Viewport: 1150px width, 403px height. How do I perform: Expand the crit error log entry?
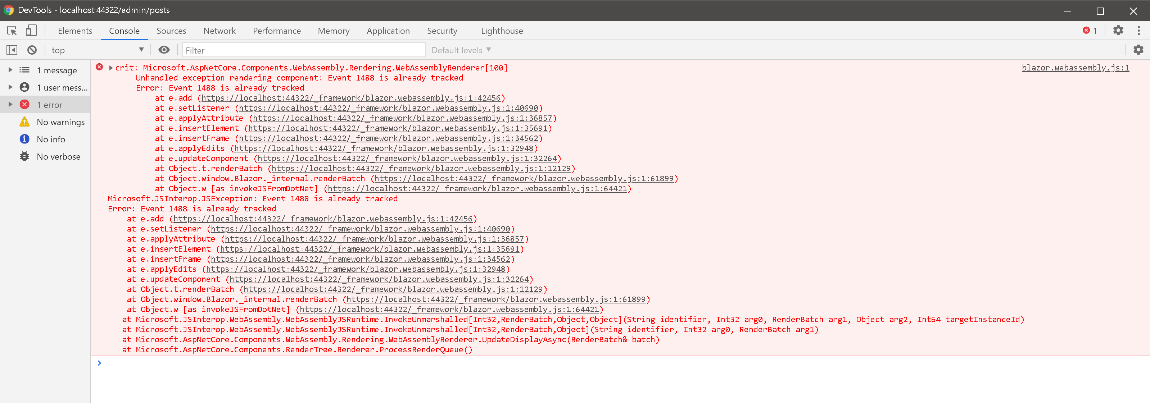(111, 68)
